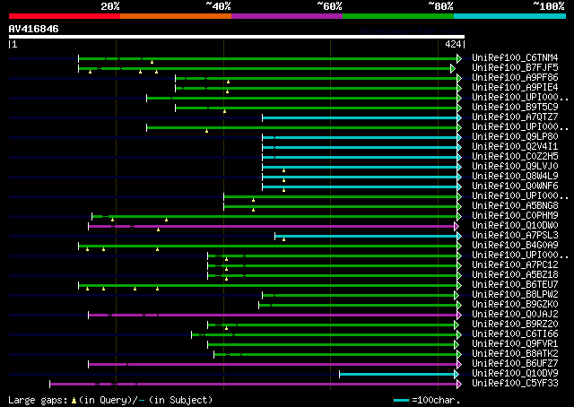The height and width of the screenshot is (407, 574).
Task: Select the orange ~40% segment of the color scale
Action: 176,16
